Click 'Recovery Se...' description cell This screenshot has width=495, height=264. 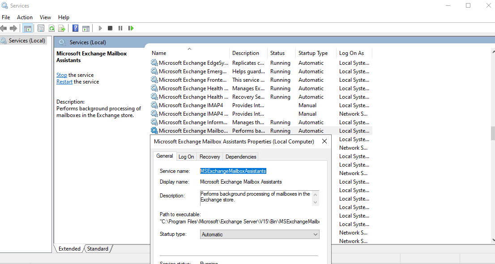(248, 97)
